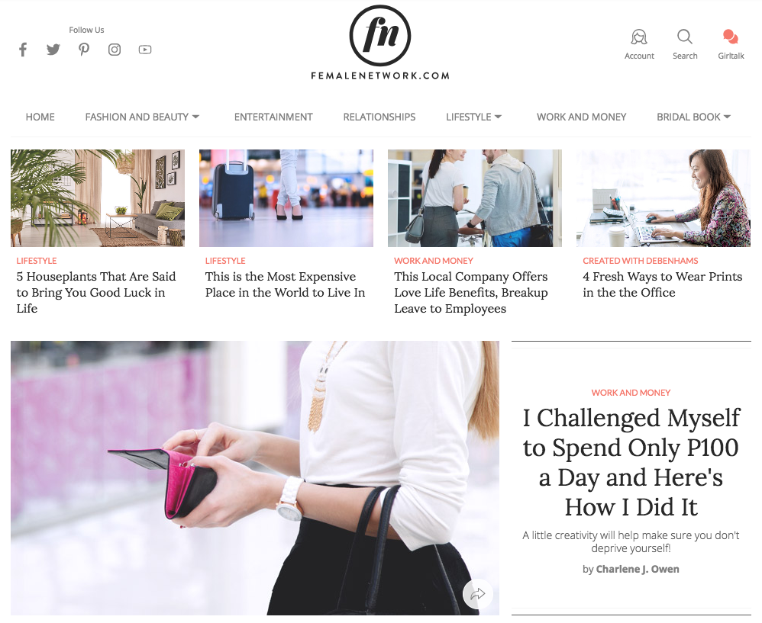
Task: Click the suitcase airport article thumbnail
Action: [x=286, y=198]
